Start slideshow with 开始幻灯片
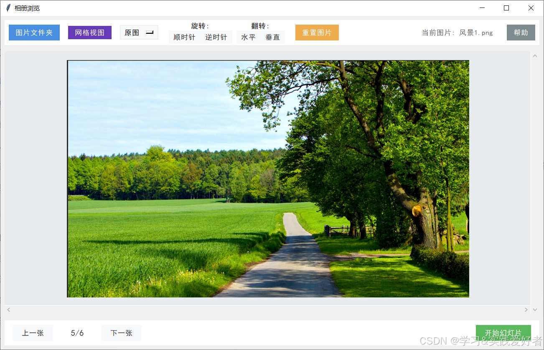 tap(503, 333)
